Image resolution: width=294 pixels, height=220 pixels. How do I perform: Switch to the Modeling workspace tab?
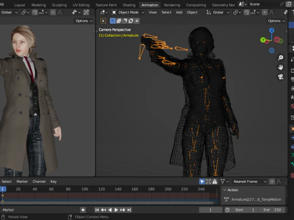pyautogui.click(x=39, y=5)
